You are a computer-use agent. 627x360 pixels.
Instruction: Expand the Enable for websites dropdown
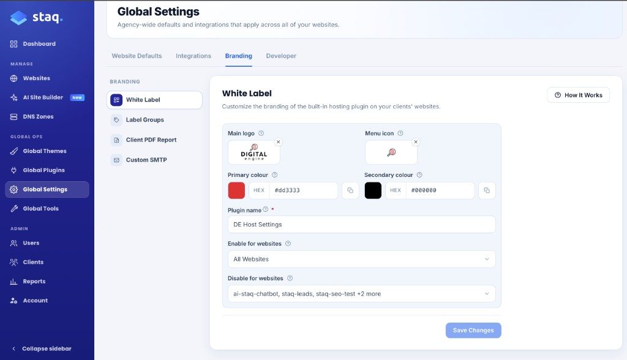coord(361,259)
